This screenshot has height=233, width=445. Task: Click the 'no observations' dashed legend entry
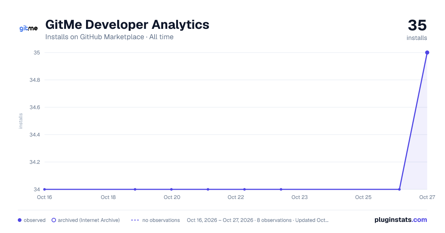click(155, 220)
